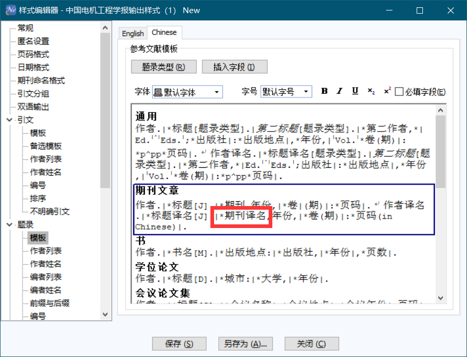467x357 pixels.
Task: Select 作者姓名 under 引文
Action: click(46, 172)
